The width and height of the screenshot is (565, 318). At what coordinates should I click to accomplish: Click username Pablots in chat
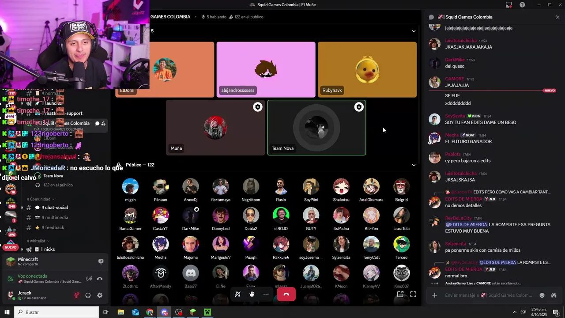453,155
